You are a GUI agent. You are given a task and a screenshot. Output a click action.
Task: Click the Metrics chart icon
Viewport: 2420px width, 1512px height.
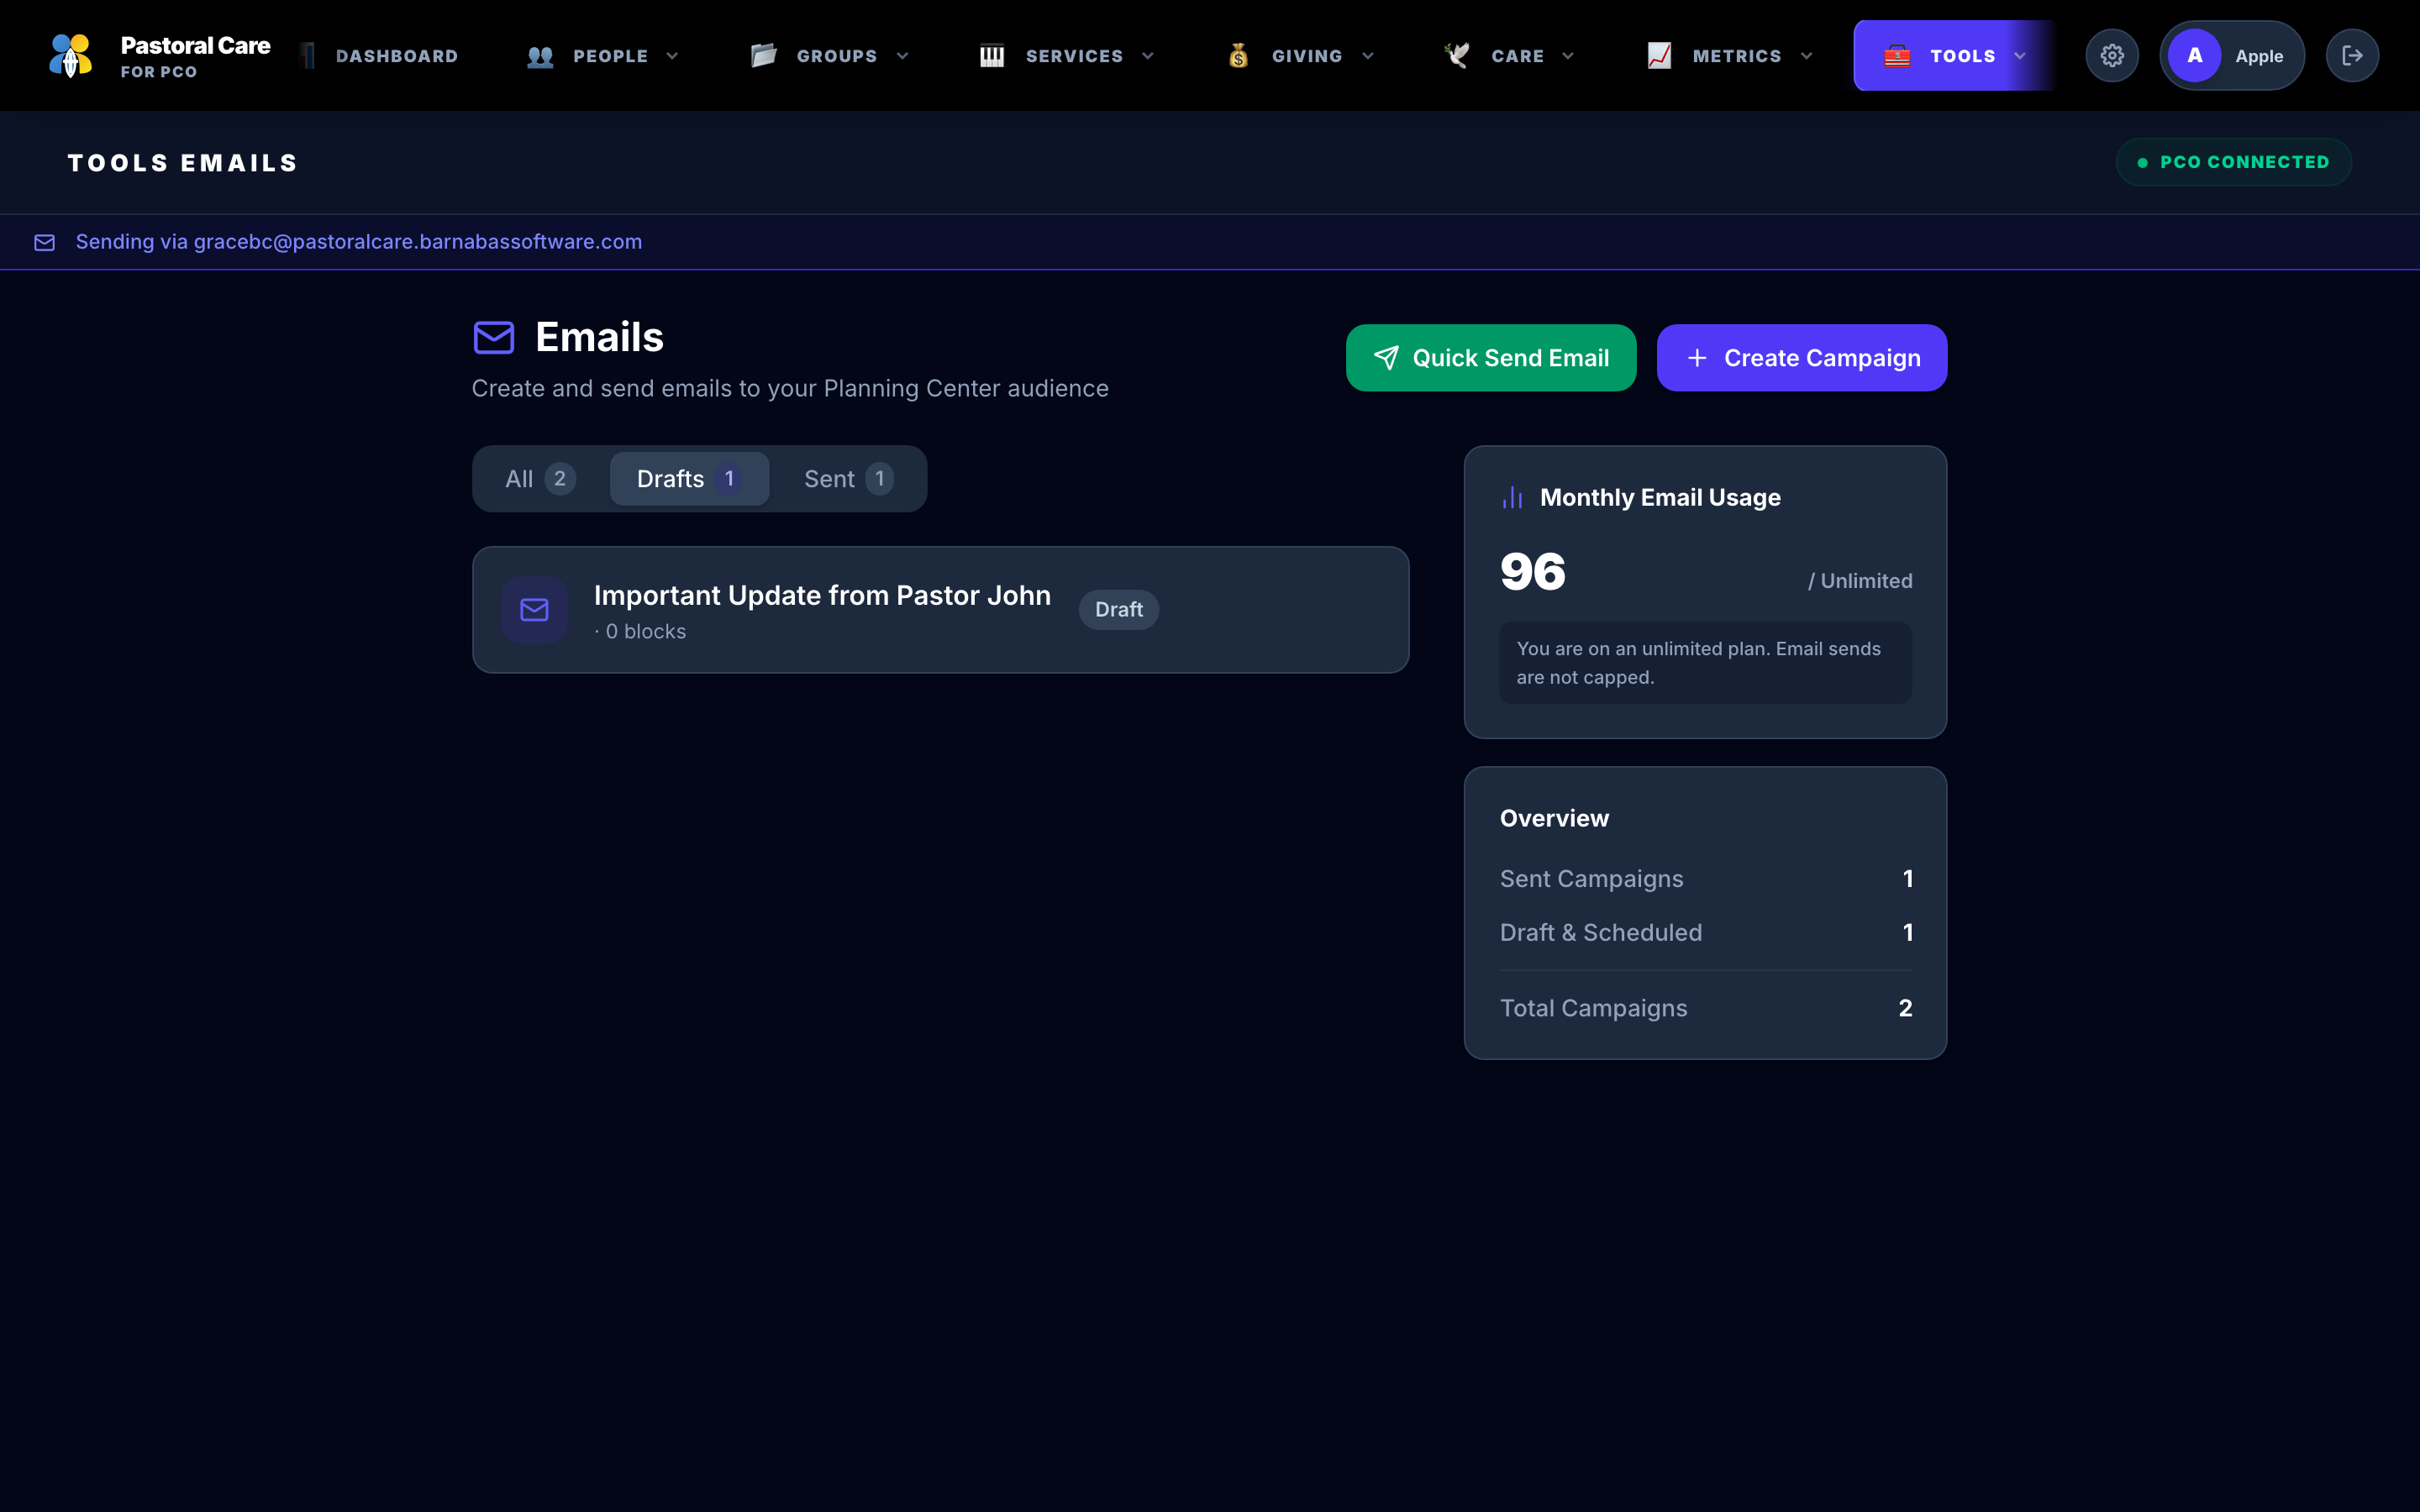1659,56
